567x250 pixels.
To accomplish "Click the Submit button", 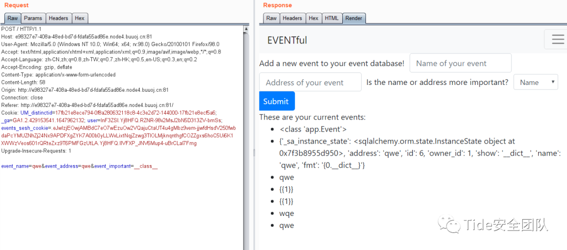I will (x=277, y=101).
